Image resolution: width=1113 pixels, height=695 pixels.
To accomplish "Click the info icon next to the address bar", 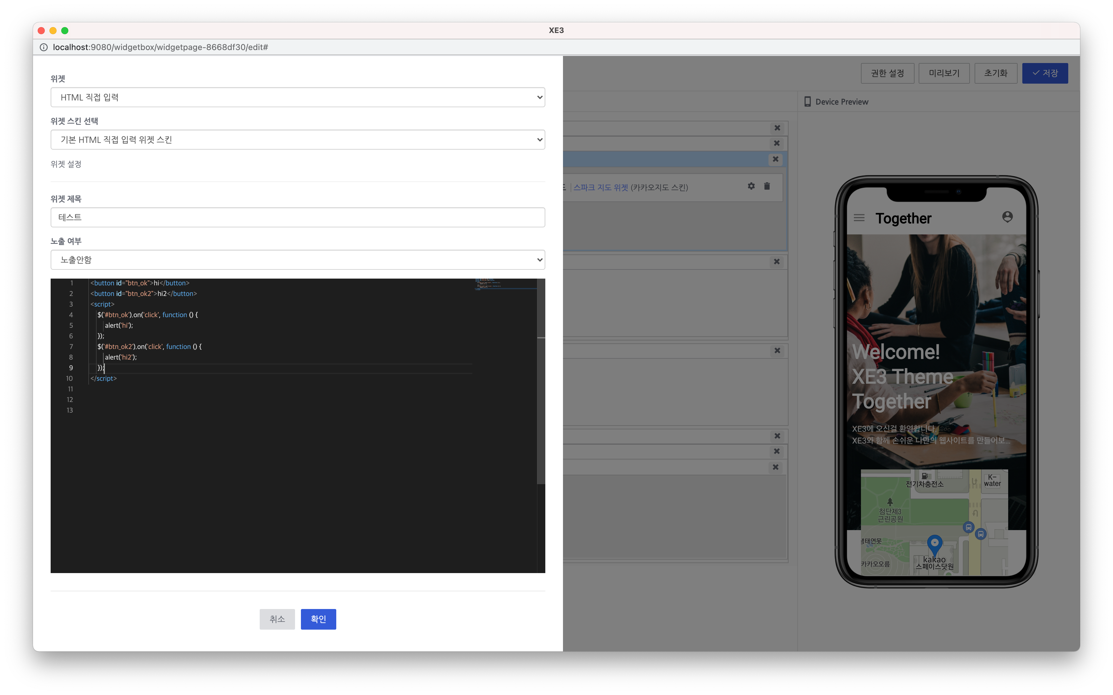I will (x=43, y=47).
